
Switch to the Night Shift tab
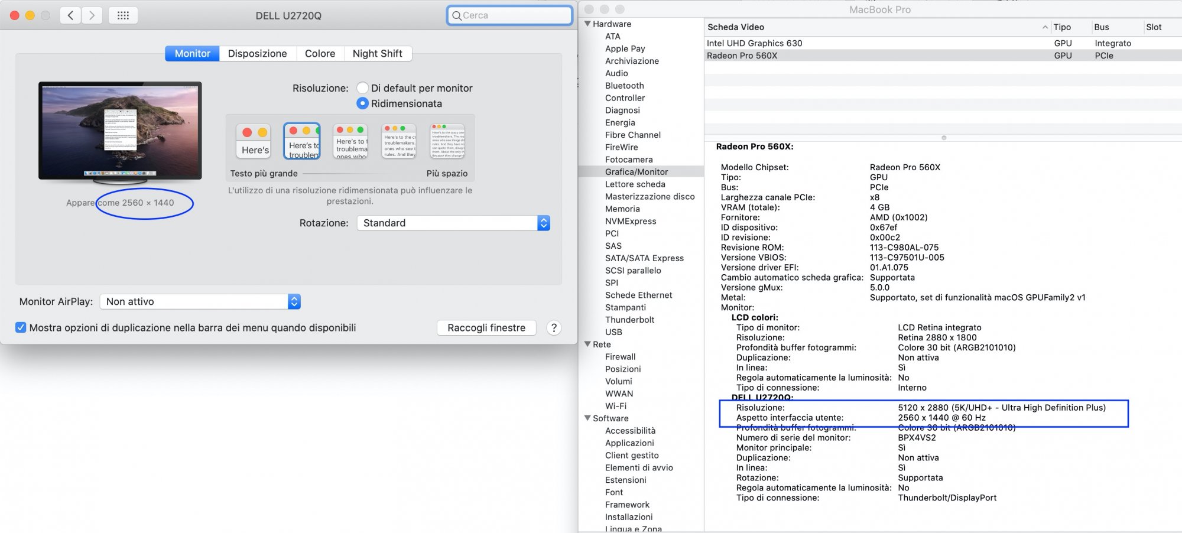tap(377, 53)
